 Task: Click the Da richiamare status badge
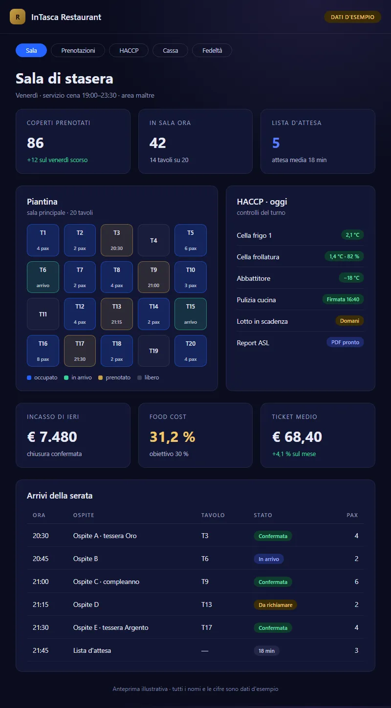point(275,605)
